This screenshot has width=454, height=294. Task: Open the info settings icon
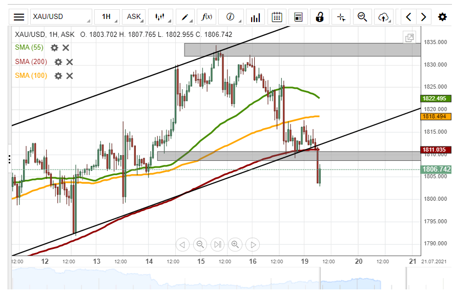point(231,17)
